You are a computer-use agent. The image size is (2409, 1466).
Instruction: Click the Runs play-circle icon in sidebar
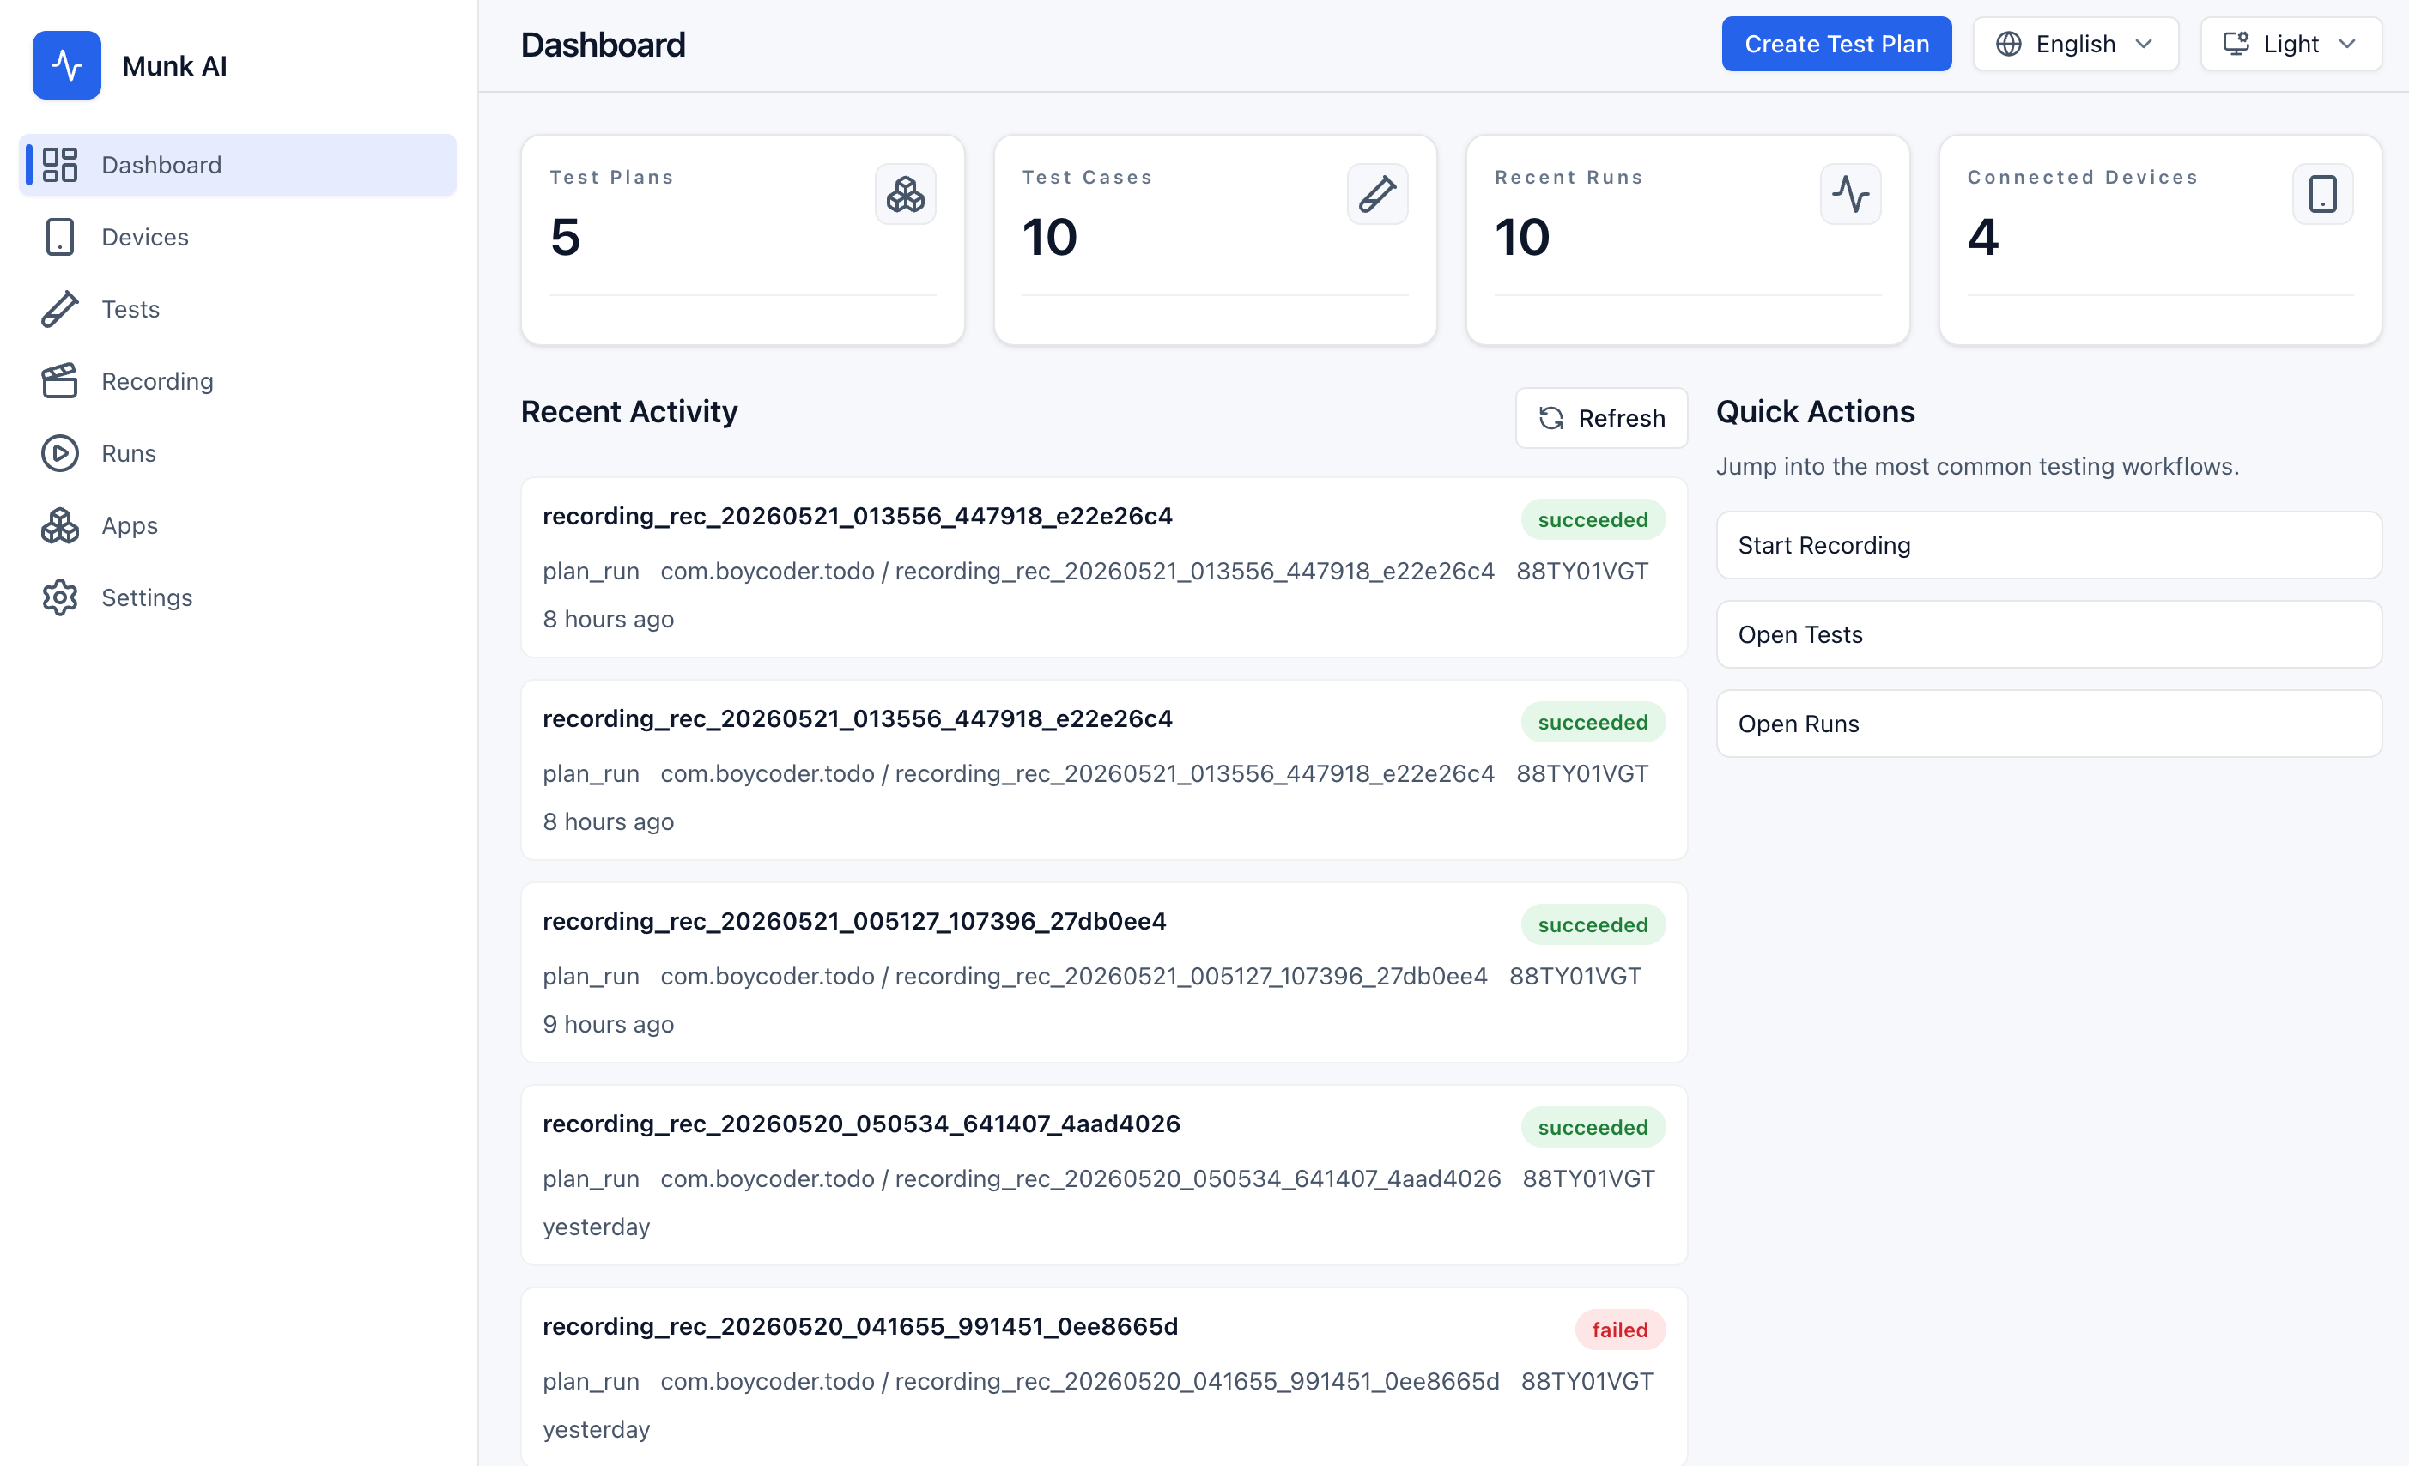pos(59,453)
